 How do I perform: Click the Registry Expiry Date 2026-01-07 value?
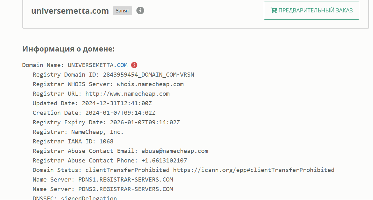point(145,122)
